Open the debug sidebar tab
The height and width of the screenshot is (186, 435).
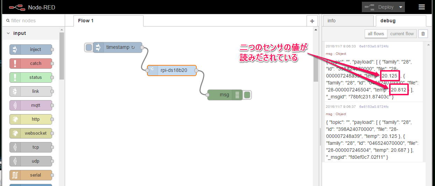[401, 21]
